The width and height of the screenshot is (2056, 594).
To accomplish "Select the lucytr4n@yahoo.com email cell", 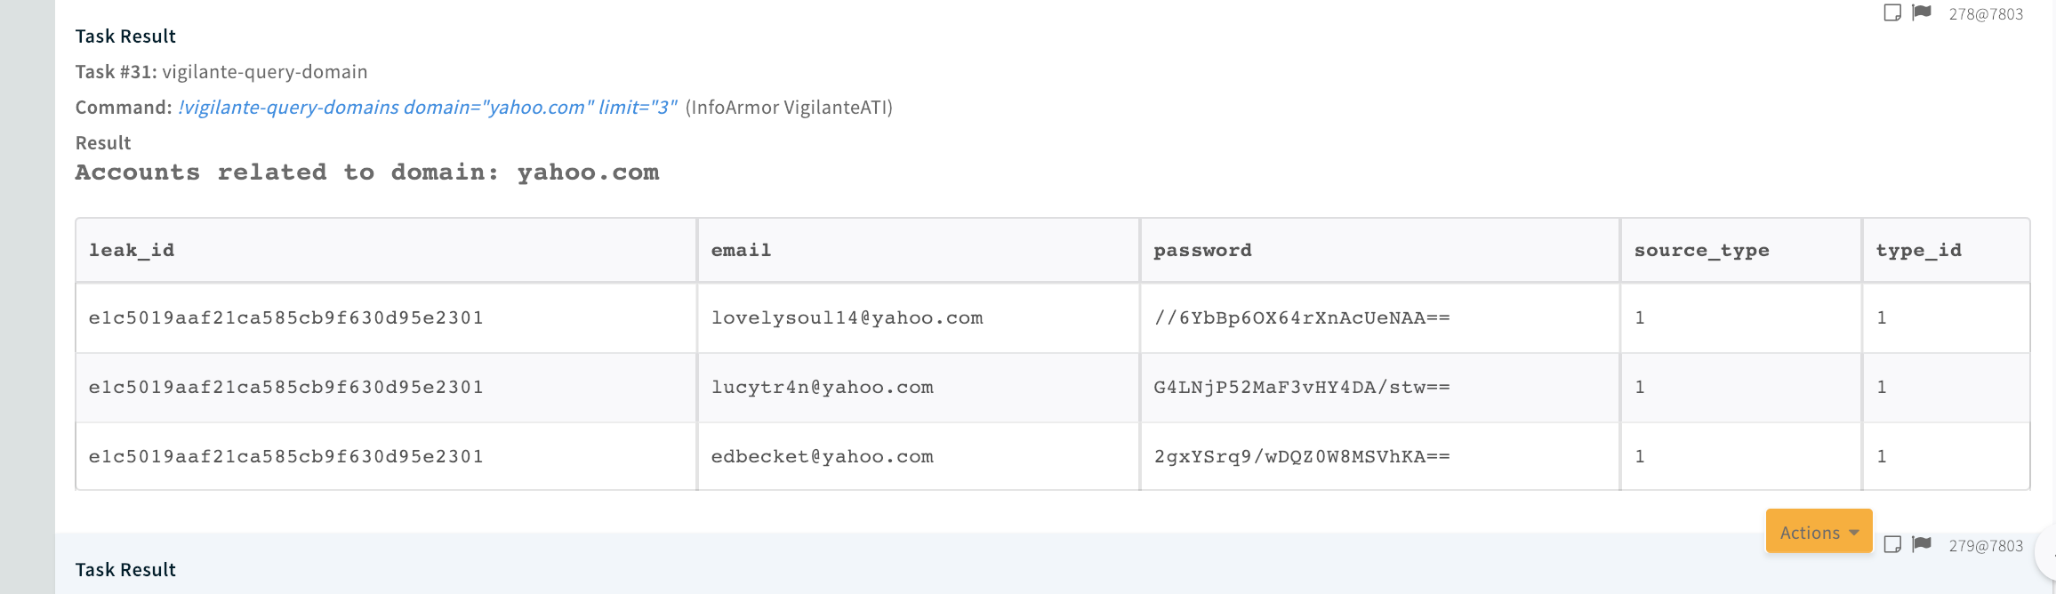I will [x=822, y=388].
